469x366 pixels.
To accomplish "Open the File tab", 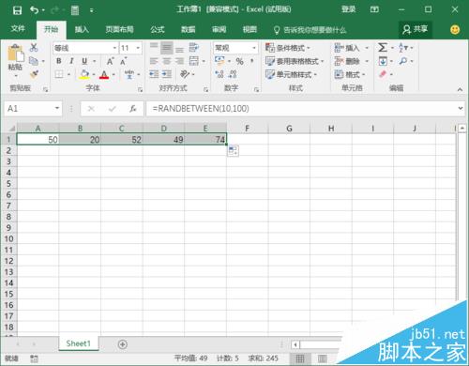I will (x=18, y=29).
